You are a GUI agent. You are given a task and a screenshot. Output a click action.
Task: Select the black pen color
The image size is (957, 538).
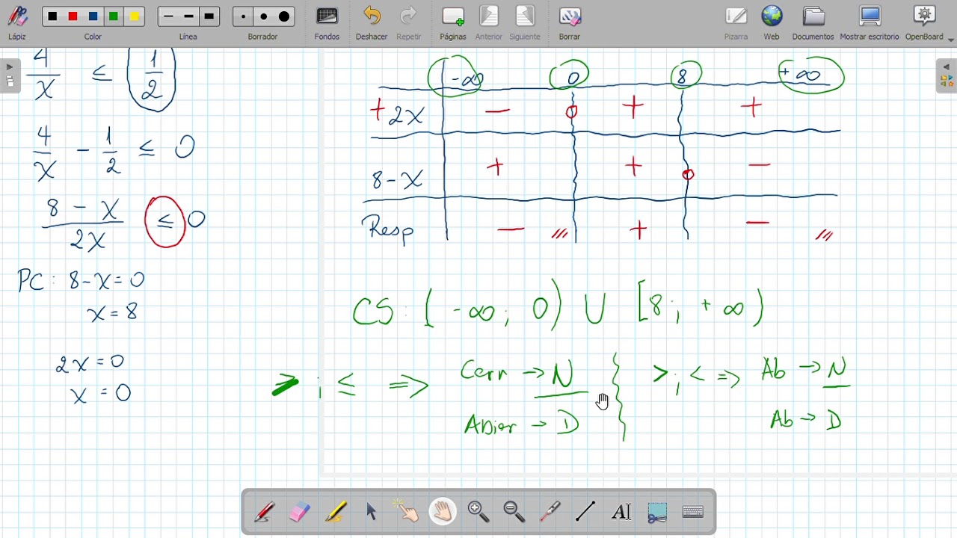tap(52, 16)
